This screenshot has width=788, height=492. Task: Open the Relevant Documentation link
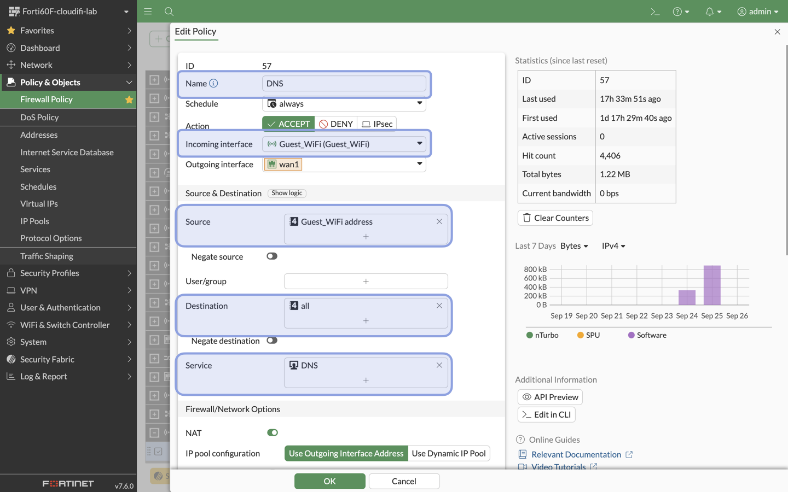pos(576,454)
